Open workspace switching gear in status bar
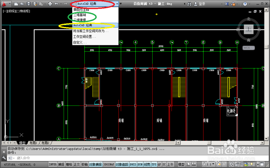The width and height of the screenshot is (270, 168). [x=231, y=164]
